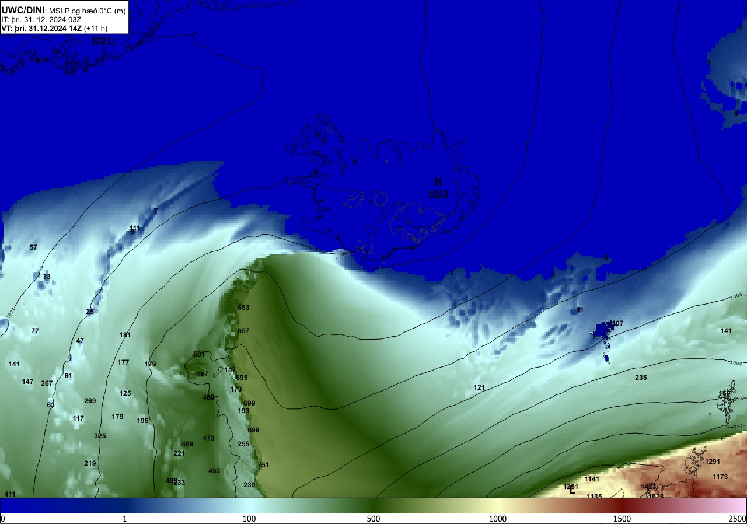
Task: Select the height value 751
Action: click(263, 465)
